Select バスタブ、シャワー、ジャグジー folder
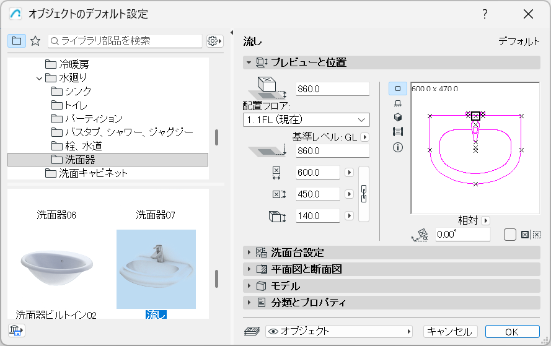The height and width of the screenshot is (346, 551). [122, 132]
